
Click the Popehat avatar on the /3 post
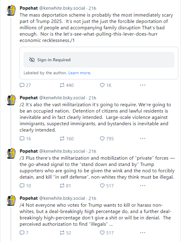[x=11, y=153]
